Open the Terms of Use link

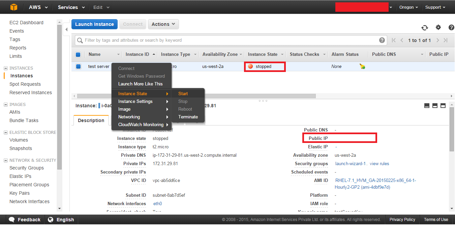pos(436,220)
